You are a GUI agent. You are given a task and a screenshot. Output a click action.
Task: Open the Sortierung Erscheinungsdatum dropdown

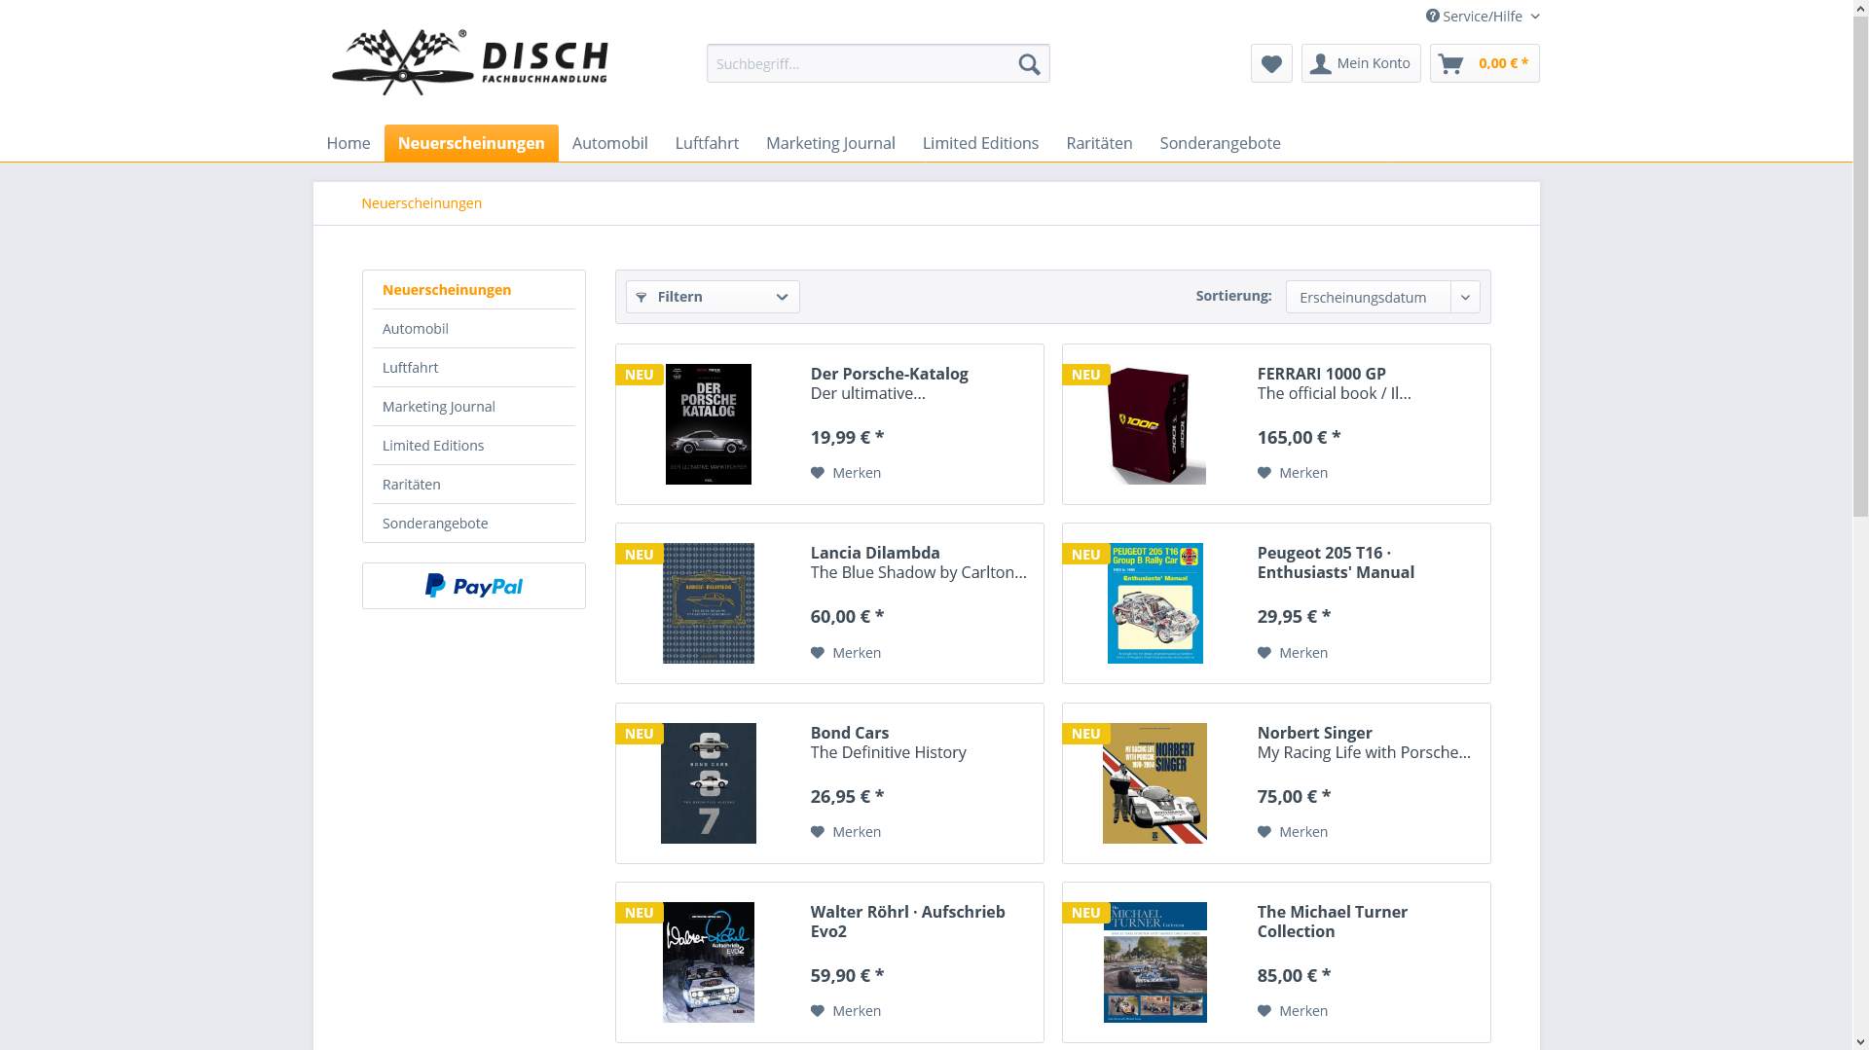click(1382, 297)
